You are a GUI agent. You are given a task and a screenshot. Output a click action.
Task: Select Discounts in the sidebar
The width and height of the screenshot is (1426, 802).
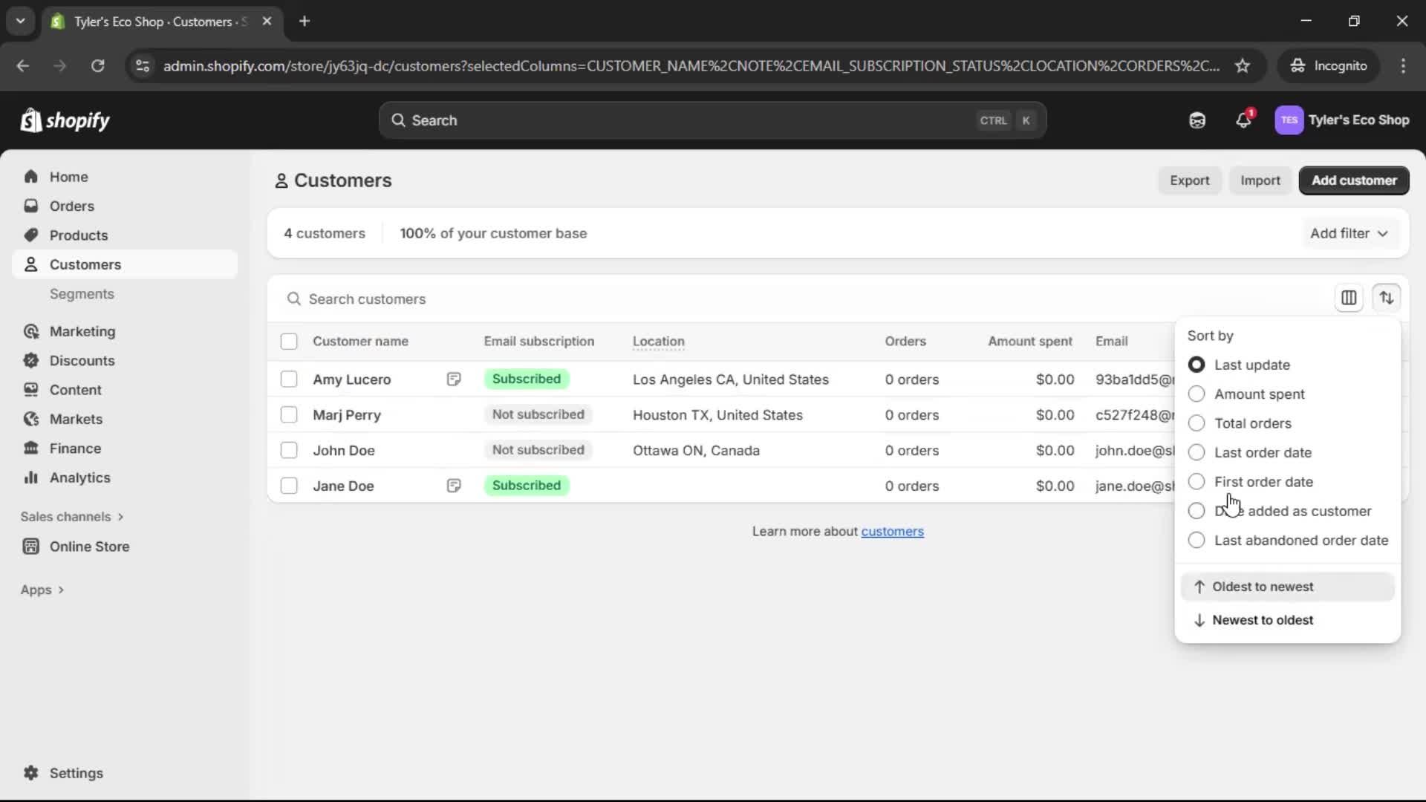coord(82,360)
